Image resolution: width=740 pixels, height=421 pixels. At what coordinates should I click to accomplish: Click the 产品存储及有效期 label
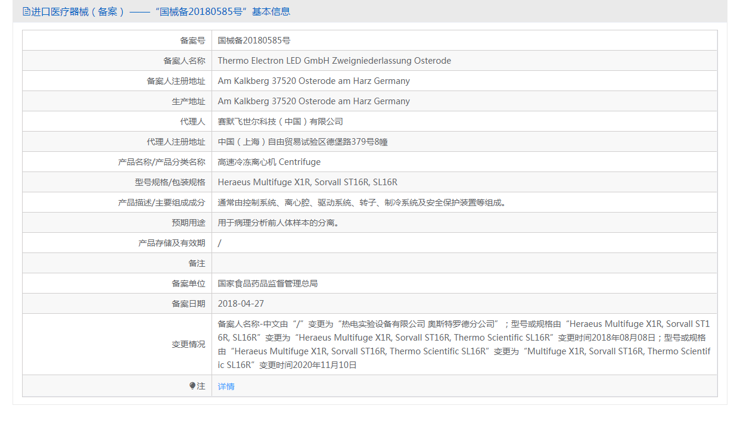172,243
